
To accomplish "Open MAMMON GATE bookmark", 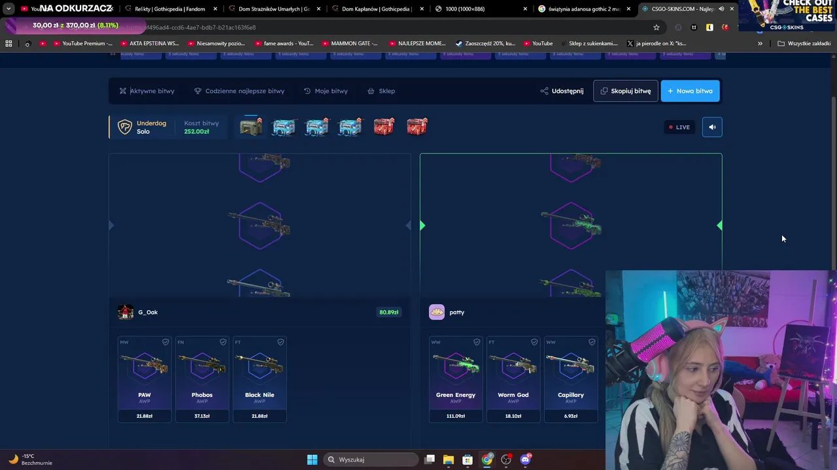I will 350,43.
